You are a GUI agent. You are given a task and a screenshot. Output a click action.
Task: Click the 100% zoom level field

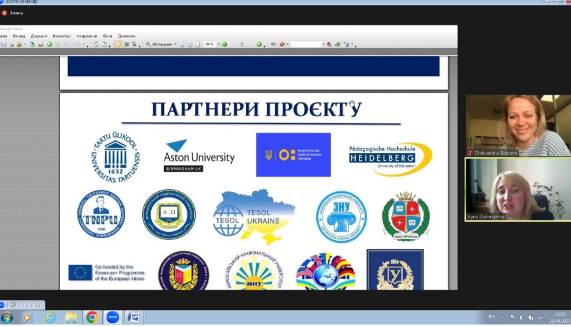click(210, 44)
